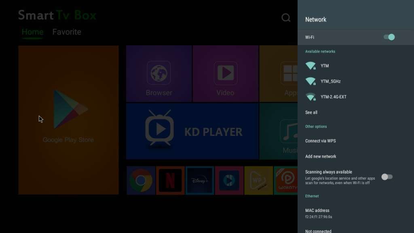Viewport: 414px width, 233px height.
Task: Select Connect via WPS
Action: [x=320, y=141]
